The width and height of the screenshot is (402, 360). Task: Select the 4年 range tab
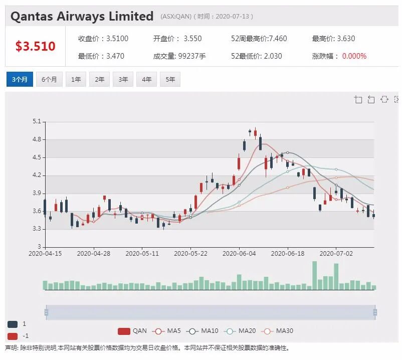point(147,79)
